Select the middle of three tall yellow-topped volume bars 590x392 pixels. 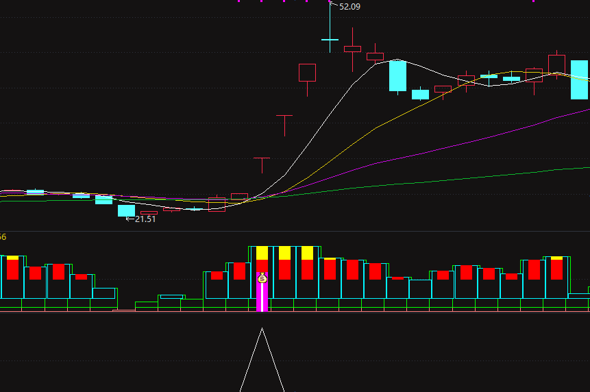(285, 263)
